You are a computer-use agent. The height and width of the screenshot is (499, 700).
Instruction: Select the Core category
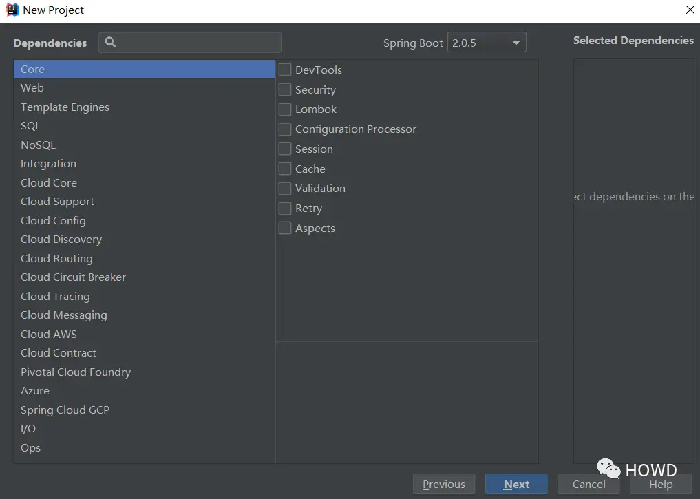tap(145, 70)
